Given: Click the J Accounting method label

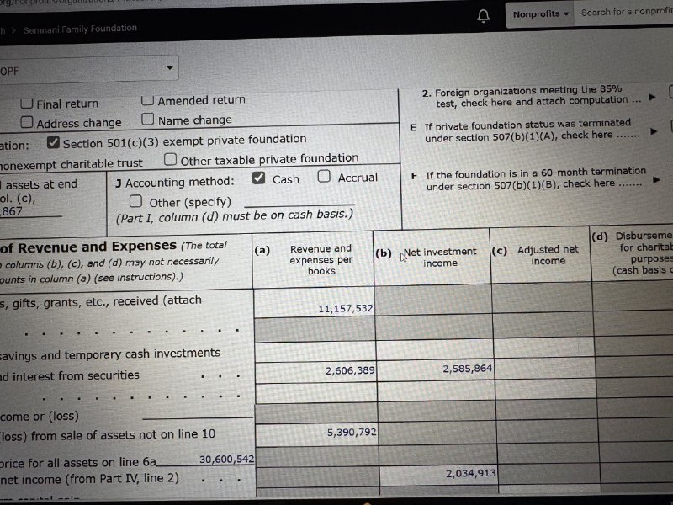Looking at the screenshot, I should click(x=175, y=182).
